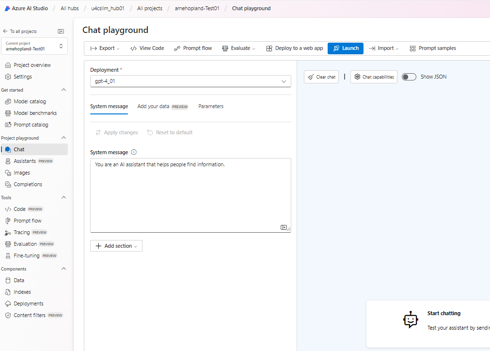The width and height of the screenshot is (490, 351).
Task: Select Chat under Project playground
Action: click(x=34, y=149)
